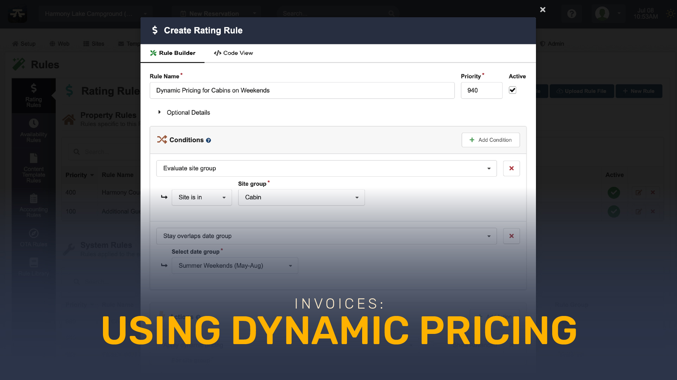Select Content Template Rules in the sidebar

[x=33, y=168]
